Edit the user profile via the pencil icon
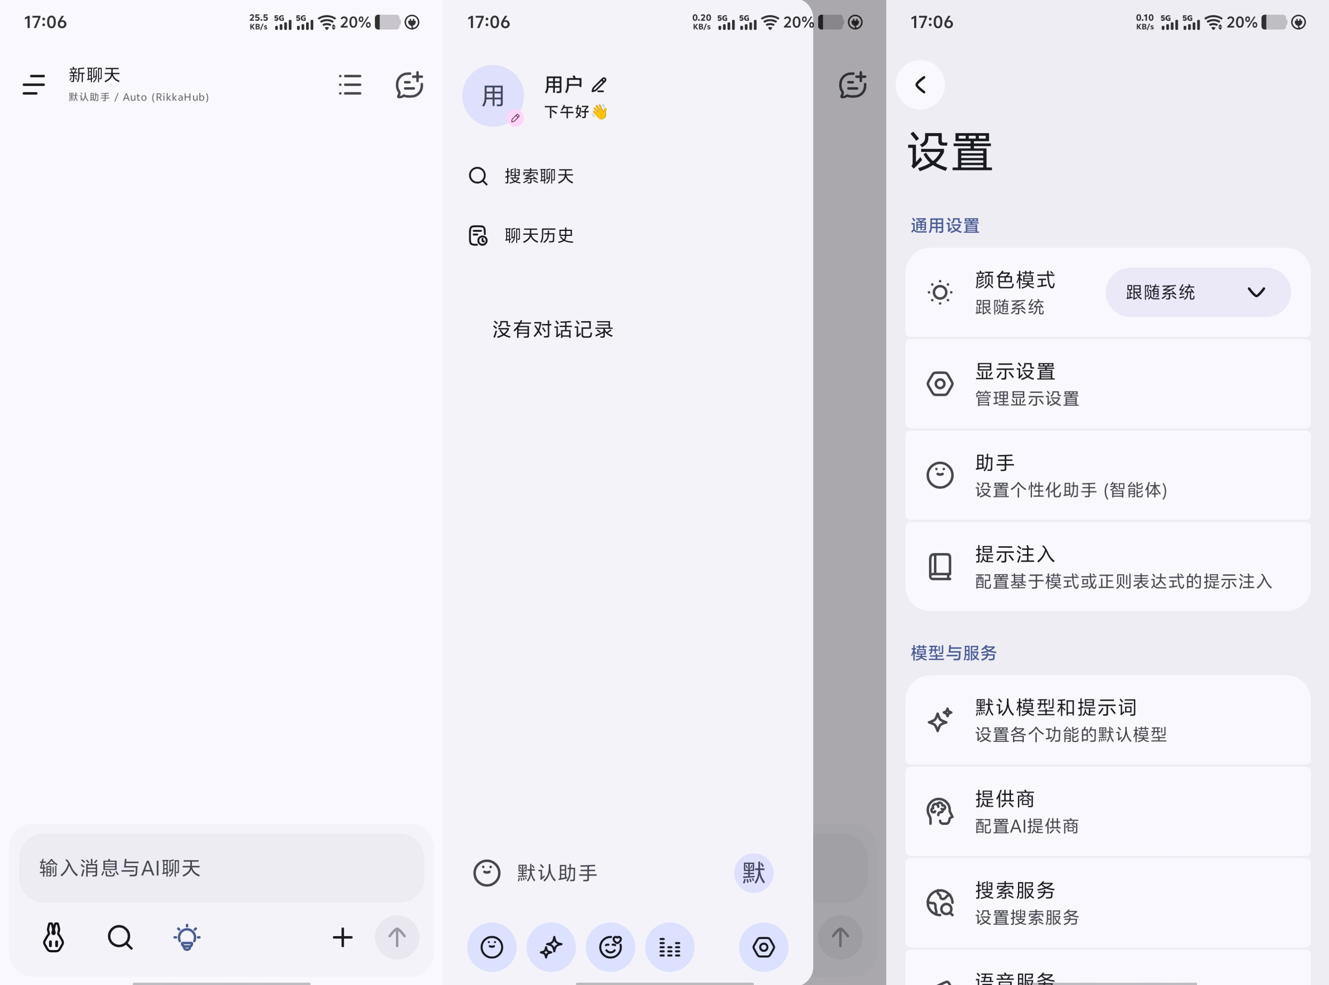This screenshot has height=985, width=1329. pyautogui.click(x=599, y=85)
